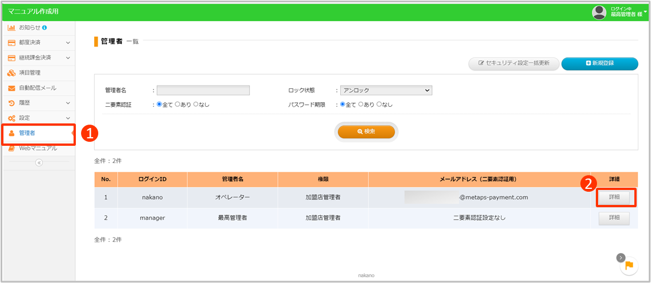Click the 項目管理 cubes icon
Screen dimensions: 651x283
tap(11, 73)
